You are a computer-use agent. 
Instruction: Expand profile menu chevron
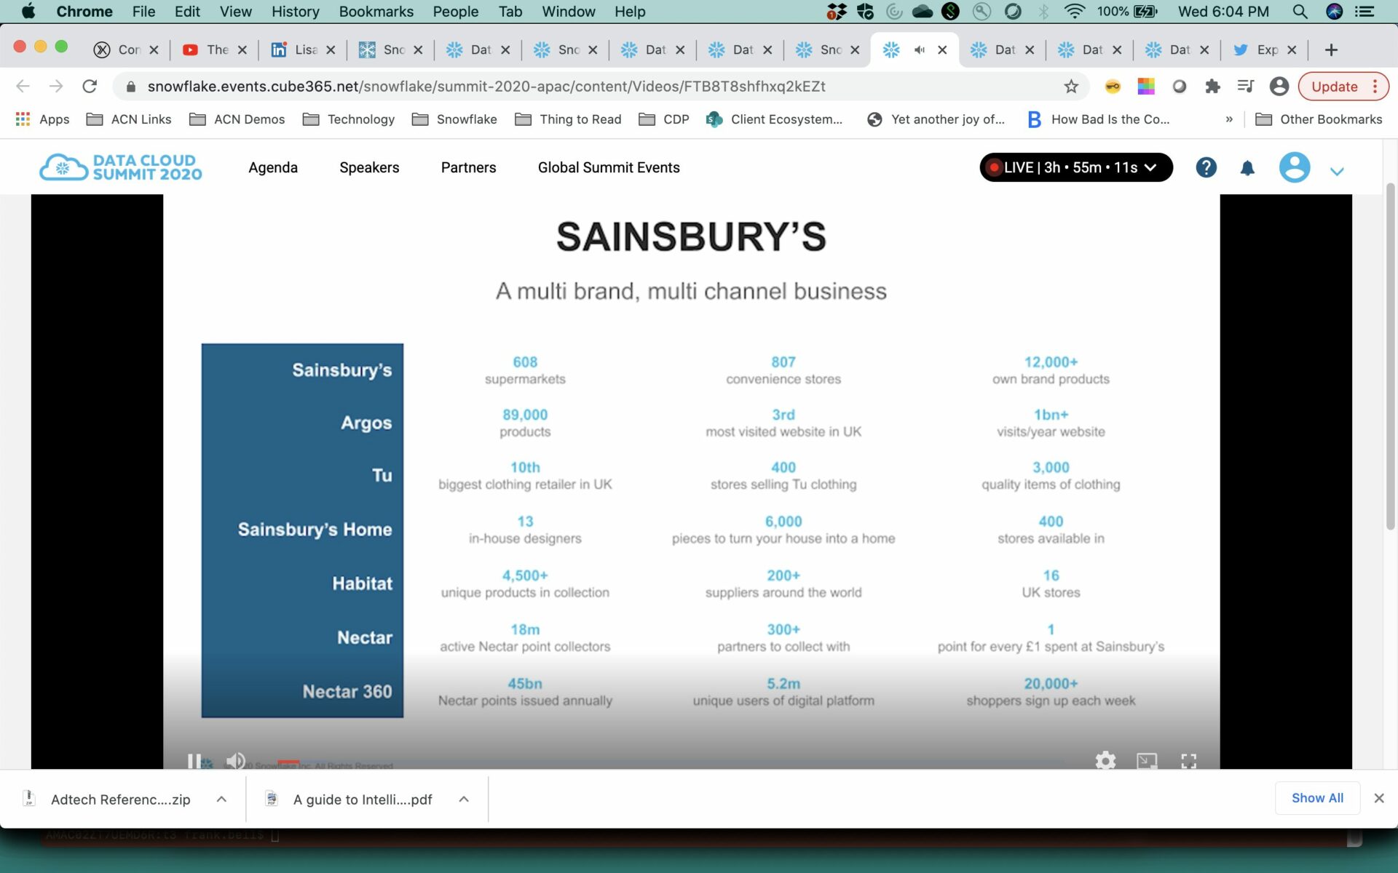point(1337,171)
